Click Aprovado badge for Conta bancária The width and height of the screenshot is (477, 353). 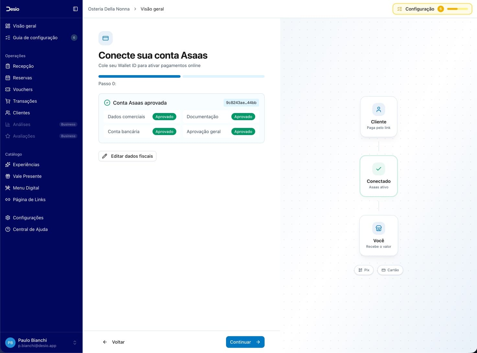pyautogui.click(x=165, y=131)
